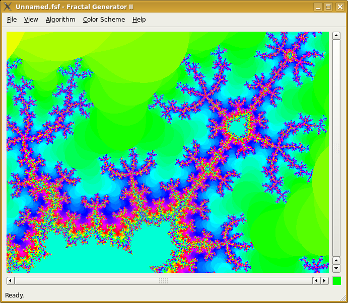348x303 pixels.
Task: Click the 'Ready.' status bar text
Action: coord(15,295)
